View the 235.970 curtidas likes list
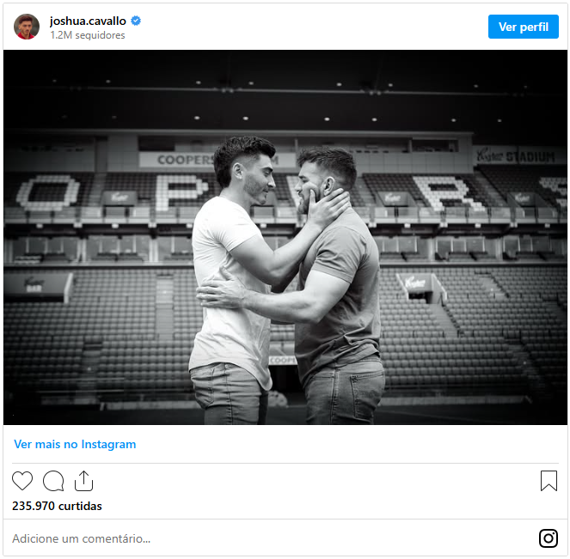The height and width of the screenshot is (559, 570). coord(57,506)
